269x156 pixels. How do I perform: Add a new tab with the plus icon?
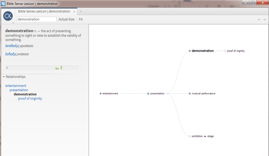click(x=81, y=11)
